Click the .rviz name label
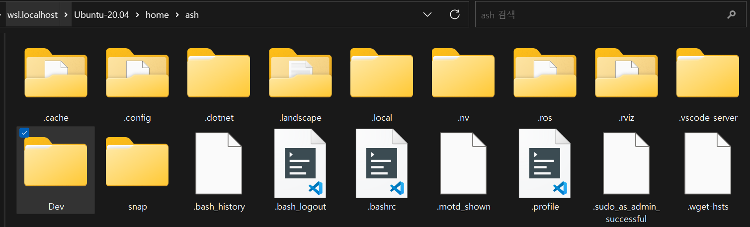Screen dimensions: 750x227 pos(626,118)
